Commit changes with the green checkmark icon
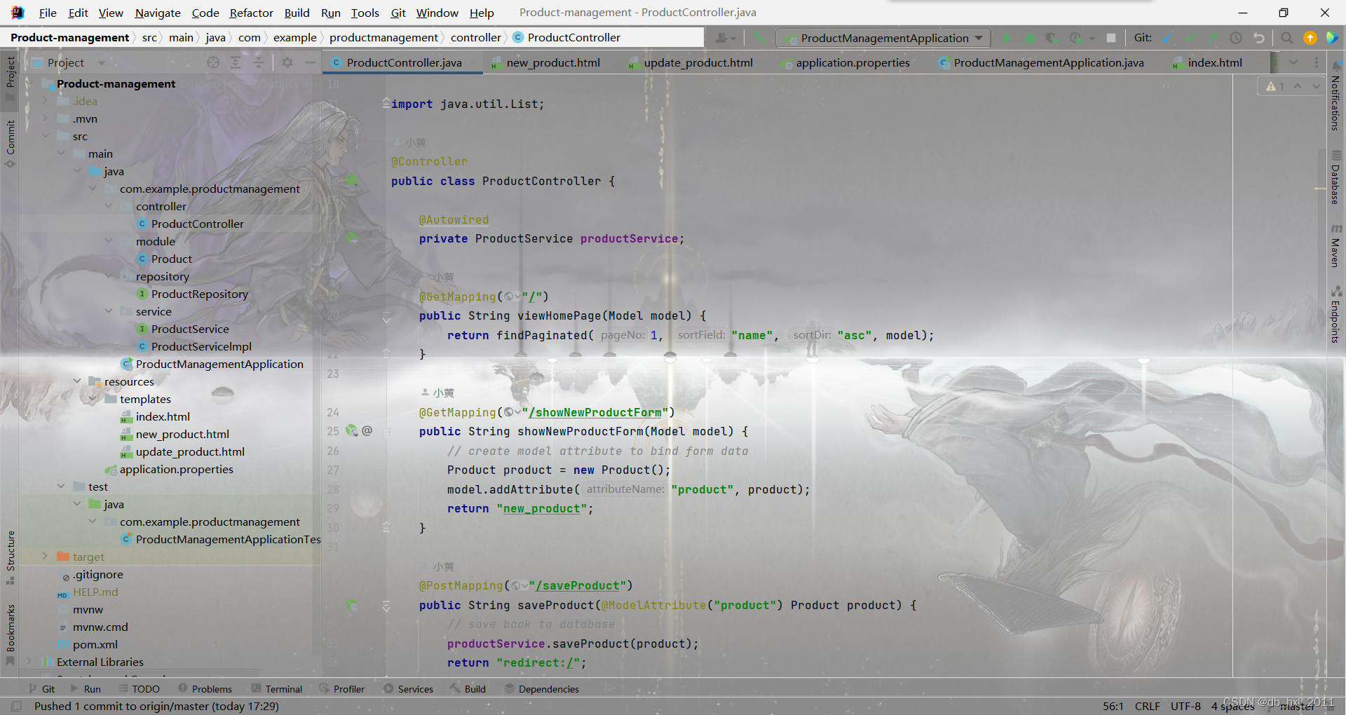This screenshot has height=715, width=1346. coord(1190,38)
